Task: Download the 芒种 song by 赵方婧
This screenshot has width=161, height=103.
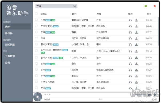Action: click(136, 20)
